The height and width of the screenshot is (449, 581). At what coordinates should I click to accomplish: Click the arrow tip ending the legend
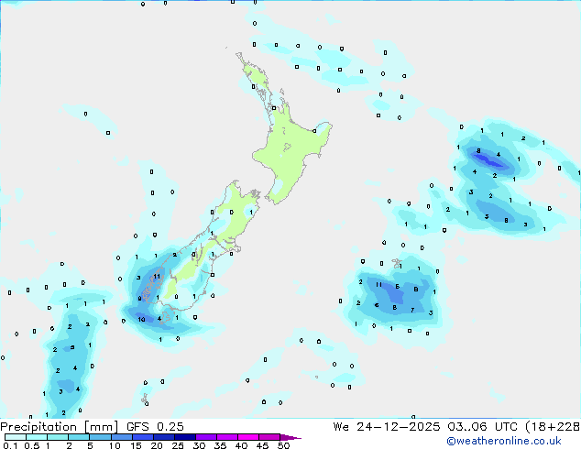point(290,437)
